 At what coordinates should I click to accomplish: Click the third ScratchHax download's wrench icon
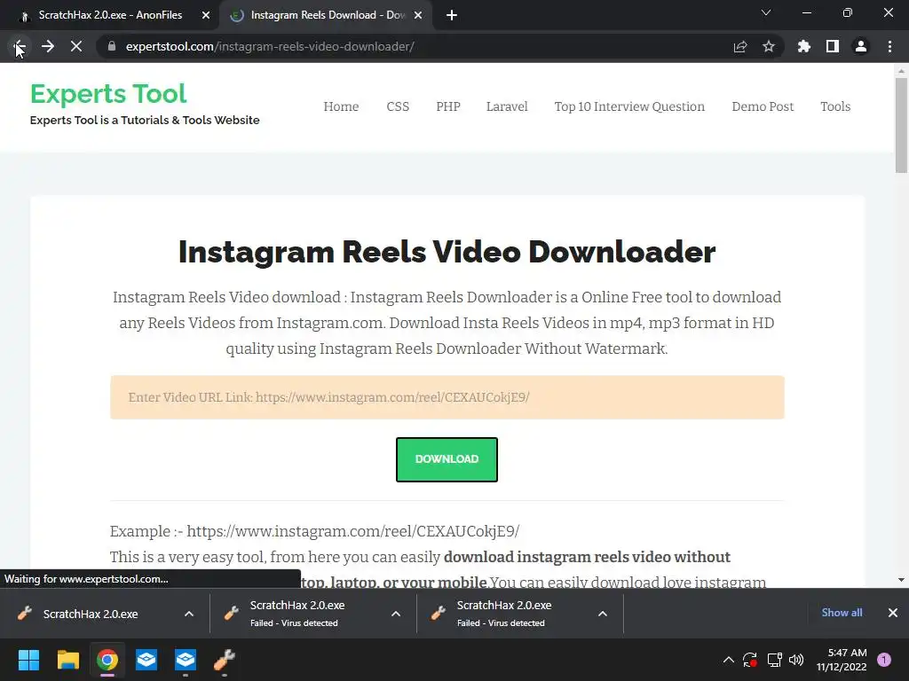coord(439,613)
